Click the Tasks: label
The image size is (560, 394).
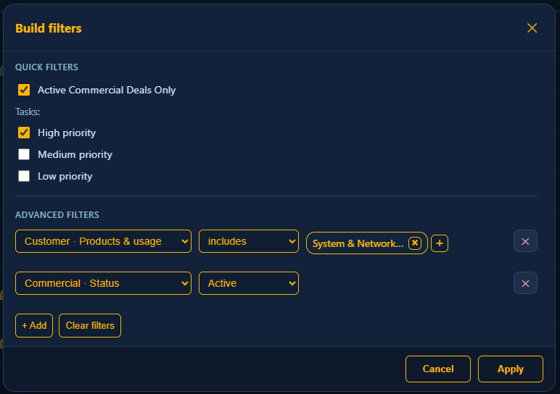coord(28,112)
